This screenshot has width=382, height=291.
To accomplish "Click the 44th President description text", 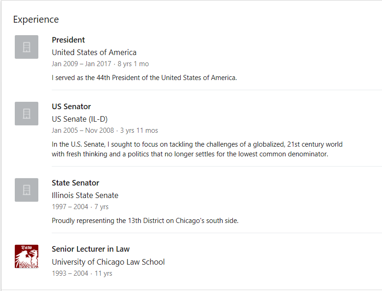I will point(144,78).
